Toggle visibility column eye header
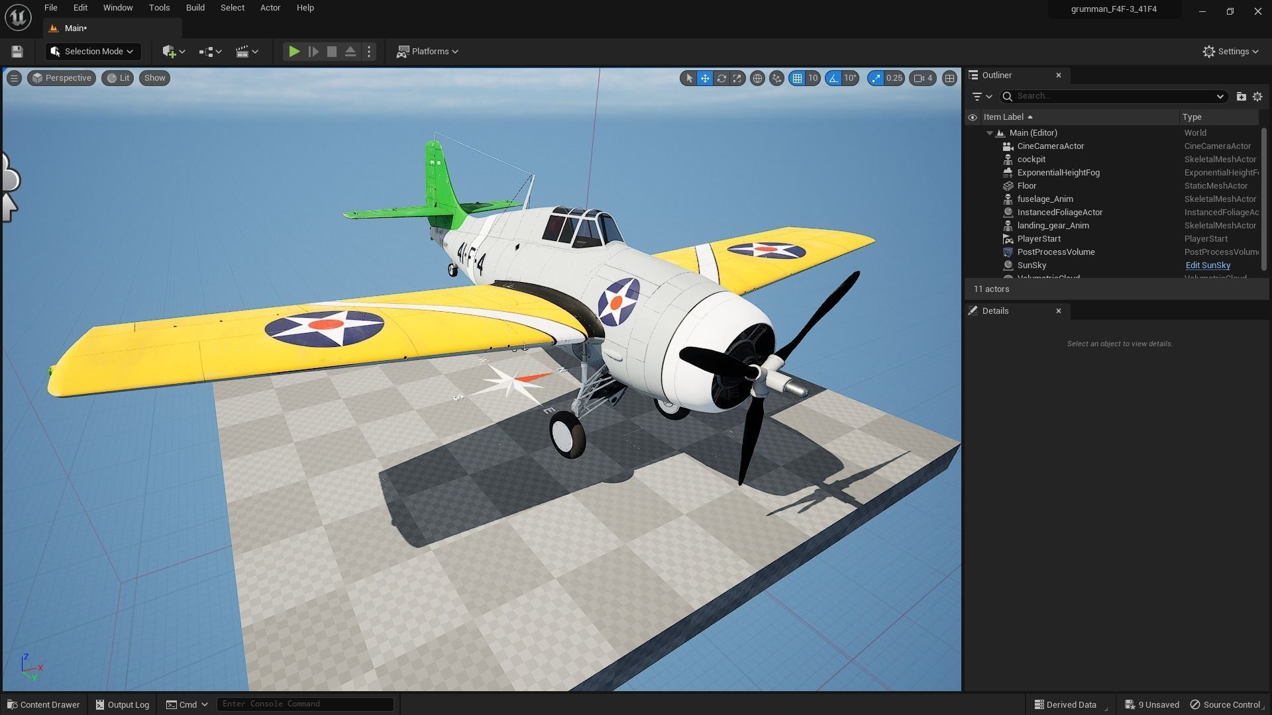The image size is (1272, 715). pos(973,117)
